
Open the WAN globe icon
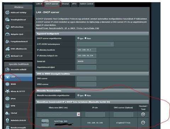[7, 84]
